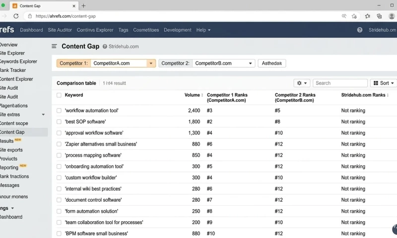Click the help question mark in navbar
The height and width of the screenshot is (238, 397).
(359, 30)
